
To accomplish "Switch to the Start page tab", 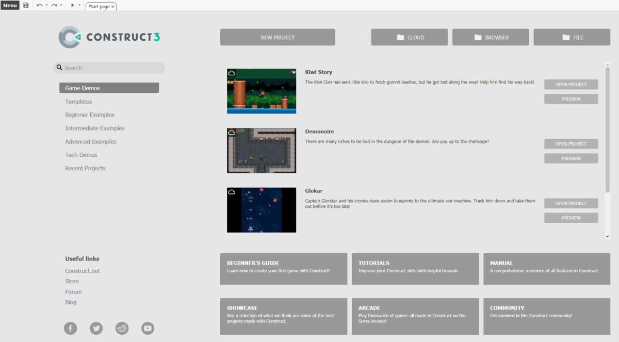I will (x=98, y=7).
